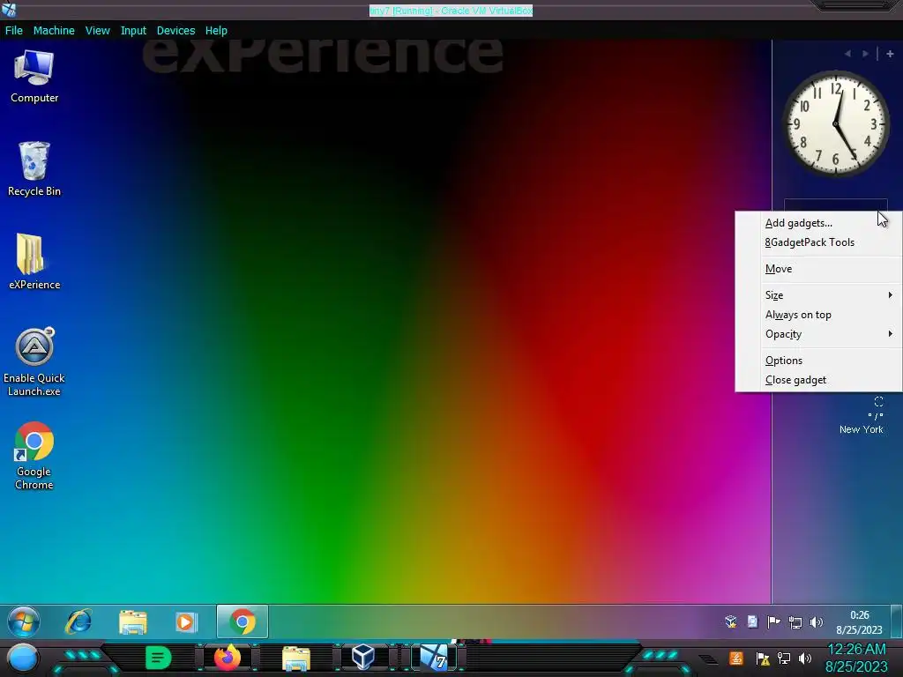Choose 8GadgetPack Tools from context menu

click(x=818, y=242)
